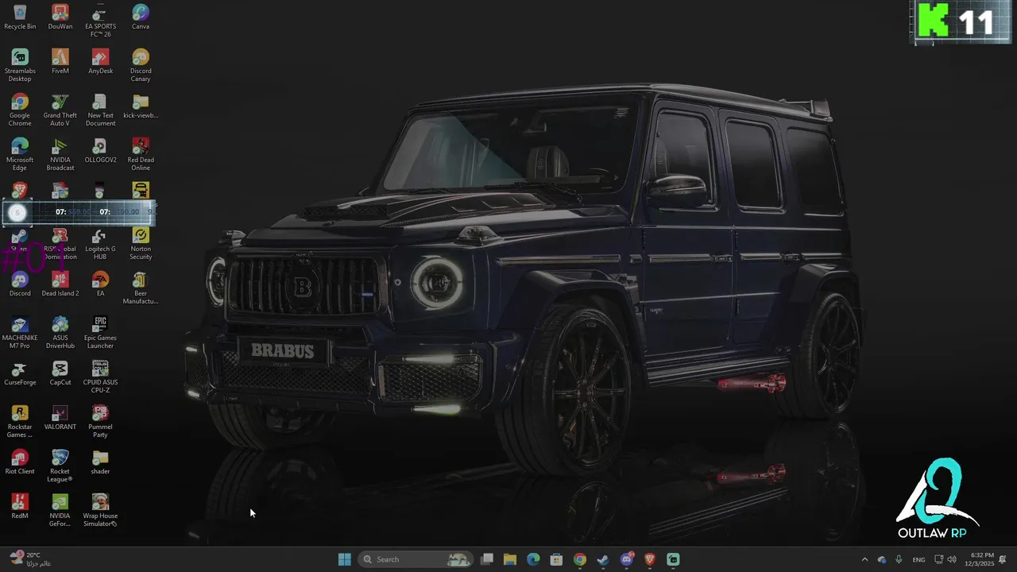Launch CurseForge from the desktop
The width and height of the screenshot is (1017, 572).
click(x=20, y=373)
